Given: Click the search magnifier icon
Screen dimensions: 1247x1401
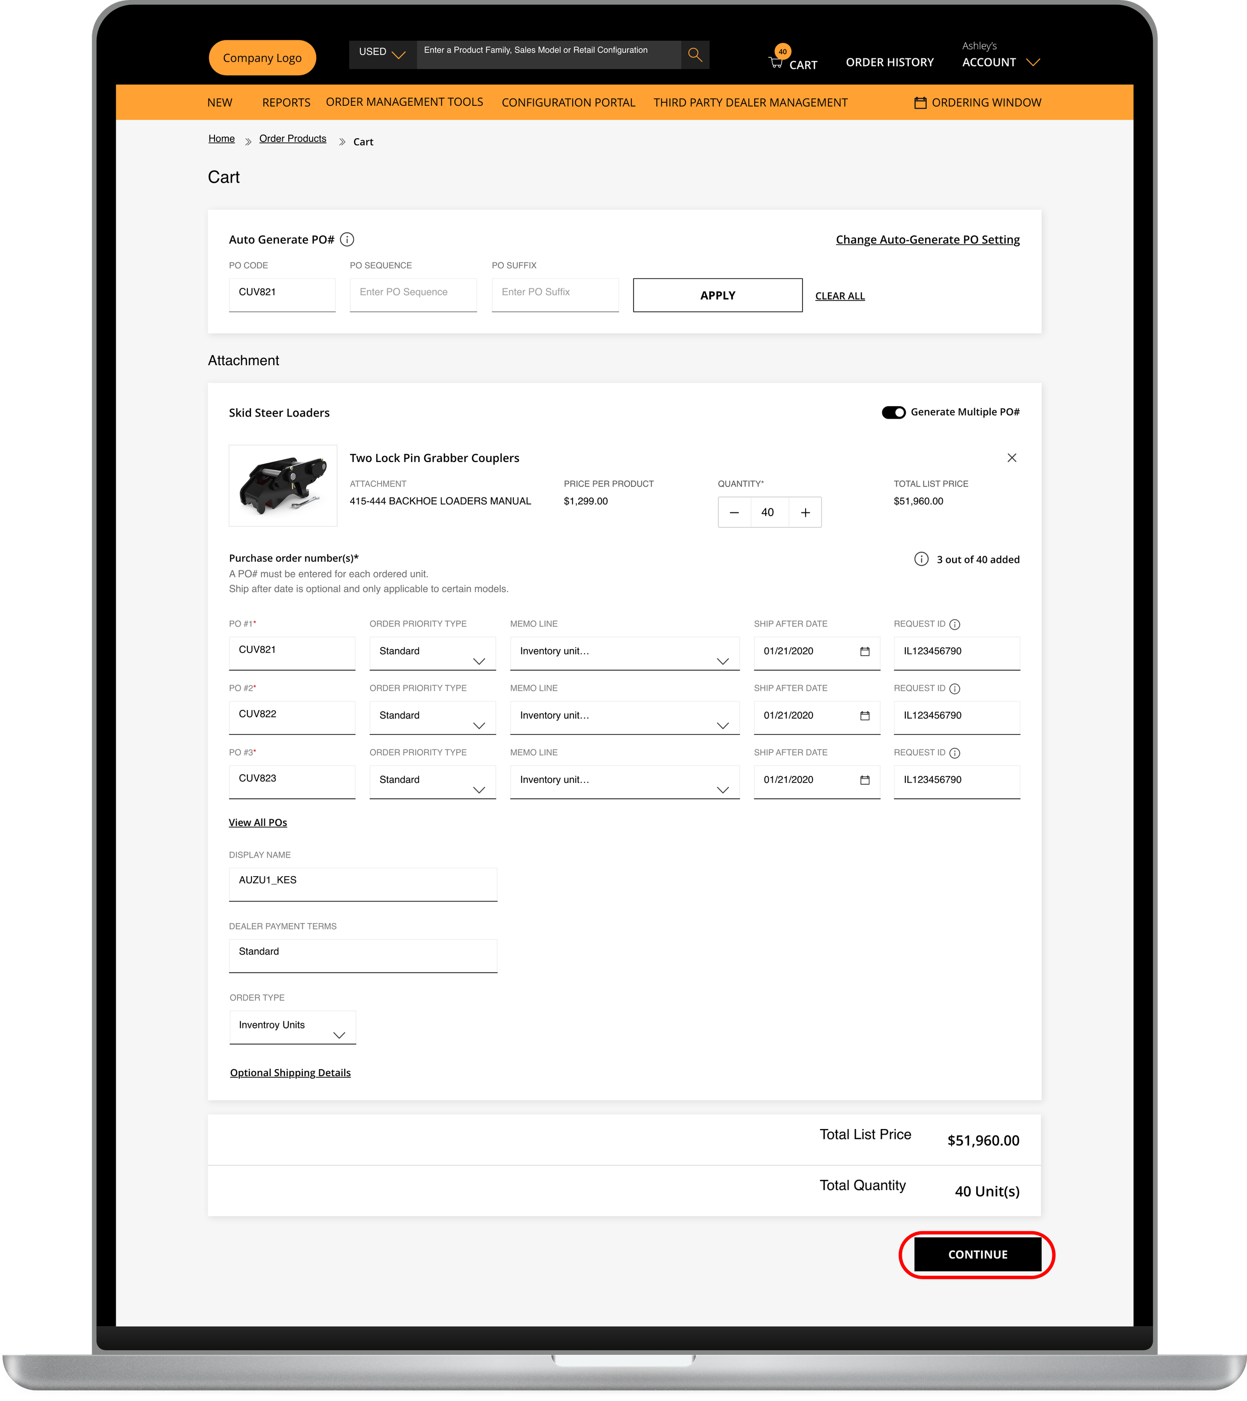Looking at the screenshot, I should click(x=695, y=55).
